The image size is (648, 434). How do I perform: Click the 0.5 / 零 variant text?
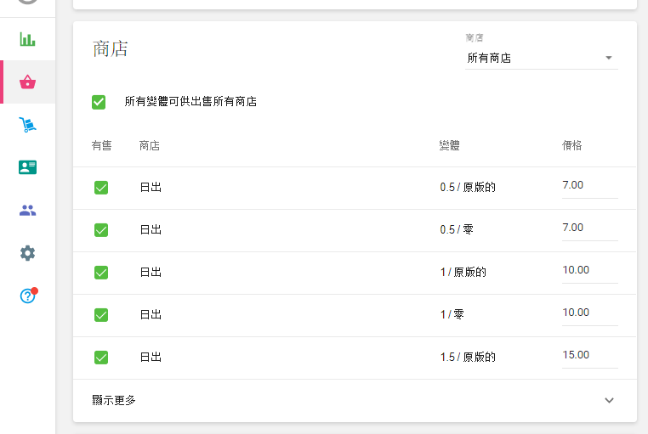tap(457, 230)
